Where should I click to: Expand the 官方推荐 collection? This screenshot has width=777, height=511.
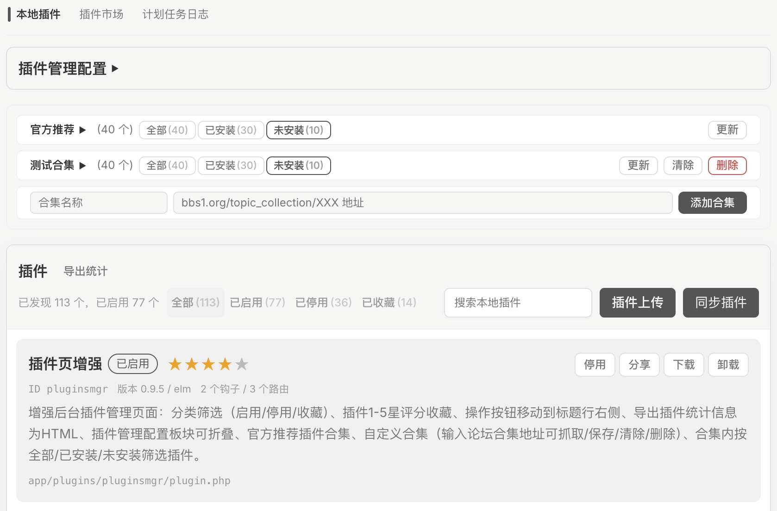point(58,130)
